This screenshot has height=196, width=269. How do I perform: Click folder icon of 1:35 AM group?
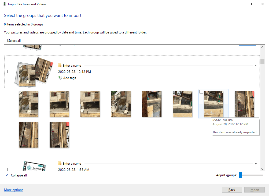[x=60, y=163]
